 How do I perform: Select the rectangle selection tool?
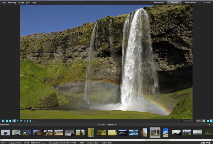pos(18,121)
